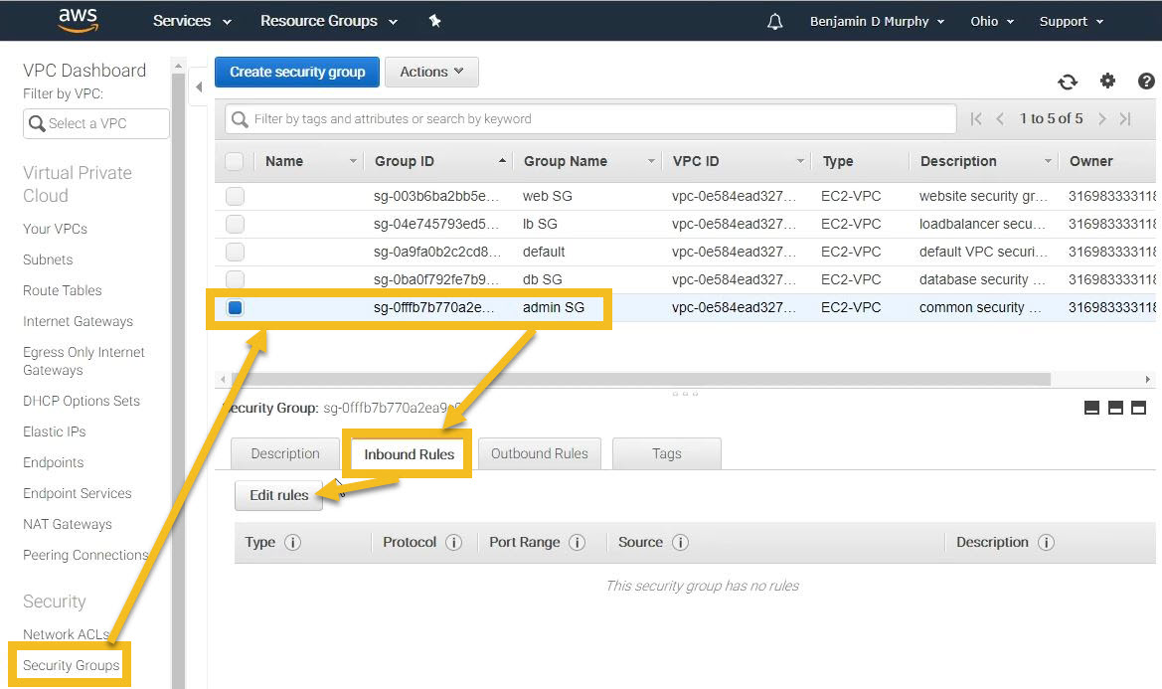Screen dimensions: 1162x689
Task: Open the notifications bell icon
Action: [x=774, y=22]
